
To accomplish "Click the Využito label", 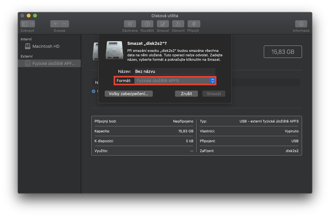I will click(x=101, y=151).
